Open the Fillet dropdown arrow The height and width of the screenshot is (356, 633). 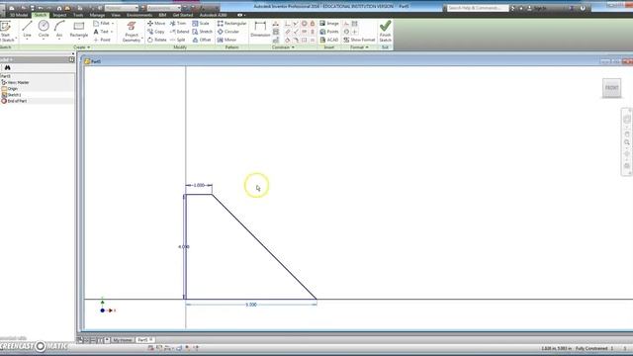(x=112, y=24)
